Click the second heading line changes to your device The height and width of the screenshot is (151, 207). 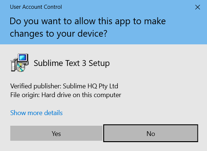coord(58,34)
